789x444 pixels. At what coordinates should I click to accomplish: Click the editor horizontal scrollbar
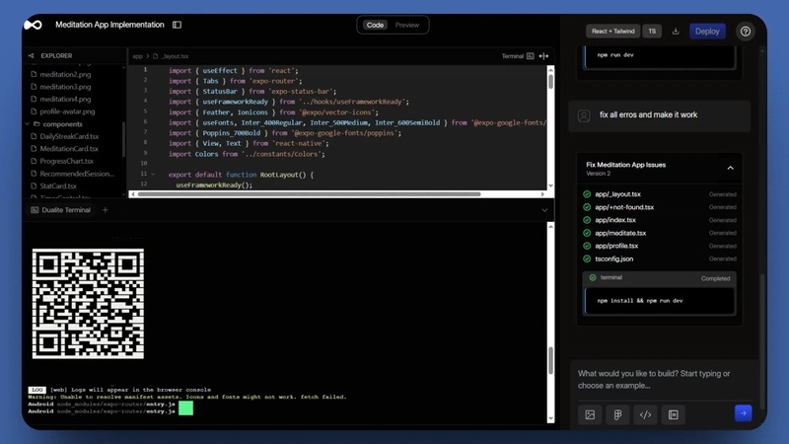point(309,194)
